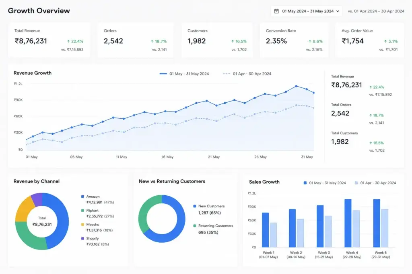Click the 16.5% up-arrow in top Customers card

coord(233,41)
